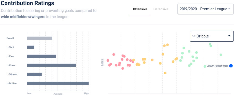Screen dimensions: 234x95
Task: Click the arrow icon beside Shot label
Action: tap(7, 47)
